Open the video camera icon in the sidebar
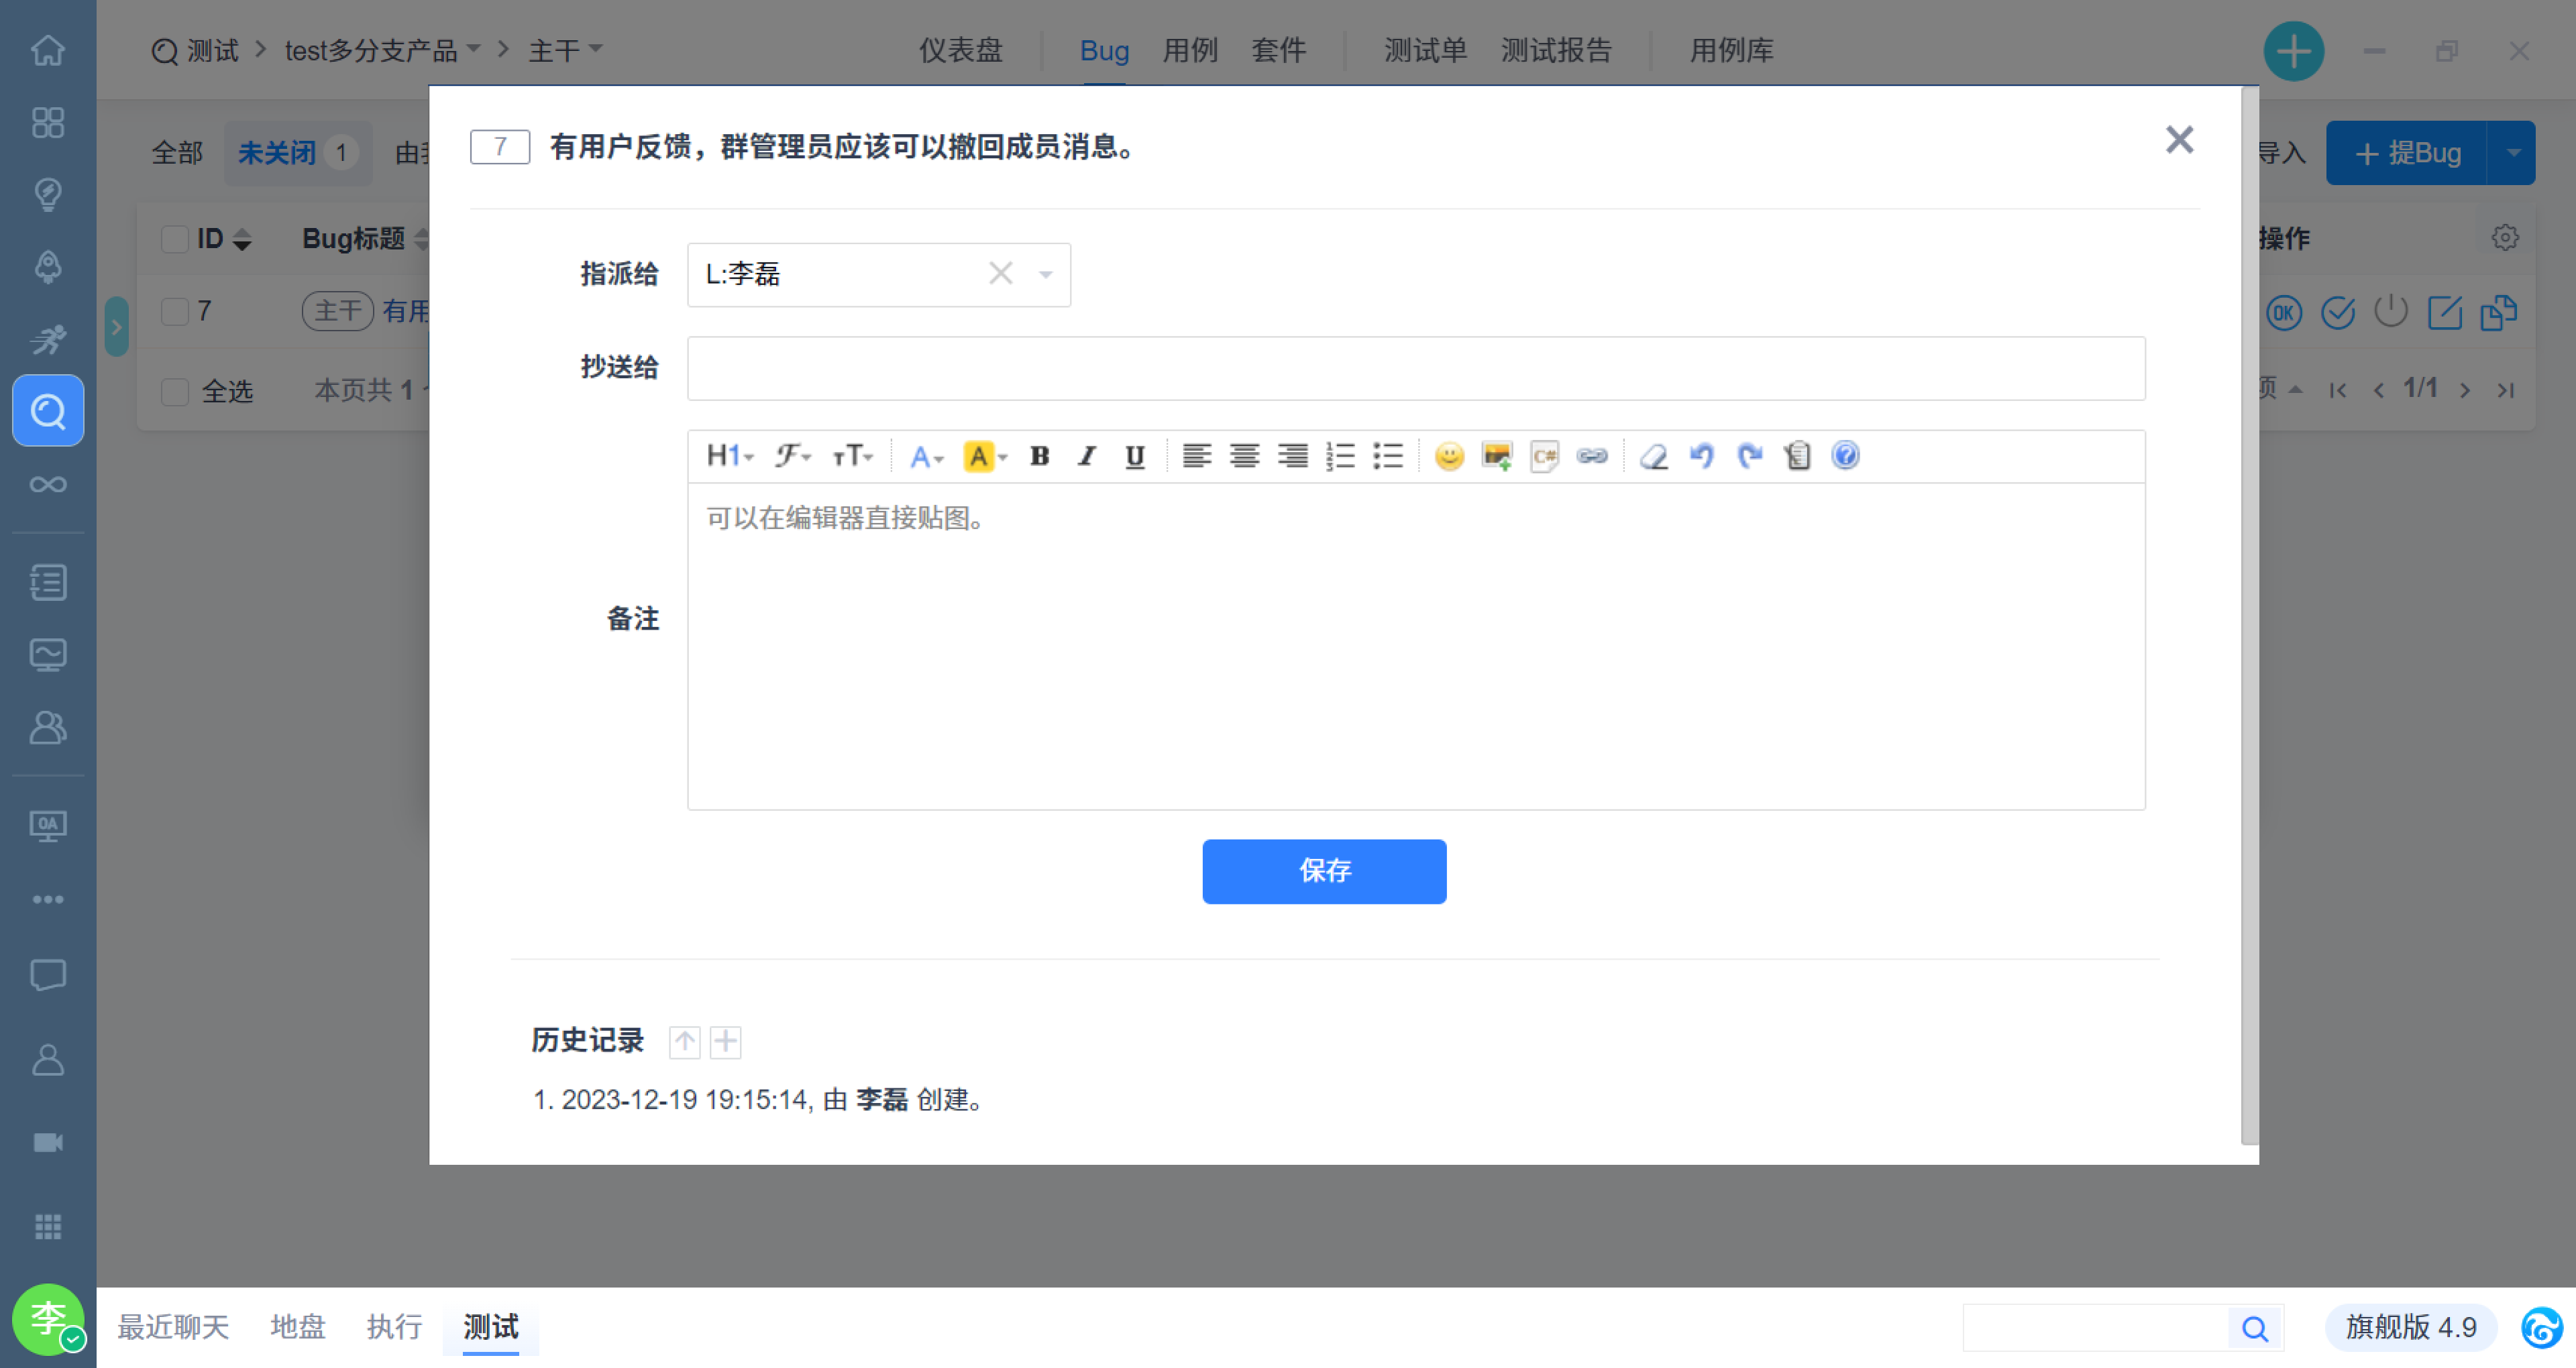The width and height of the screenshot is (2576, 1368). coord(48,1142)
